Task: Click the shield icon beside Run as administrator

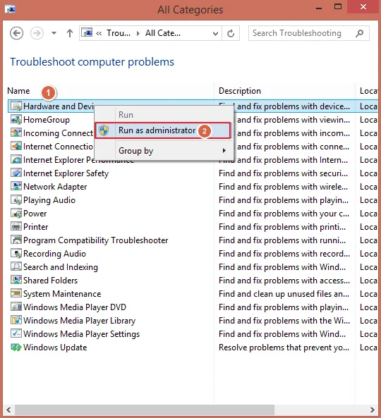Action: 104,130
